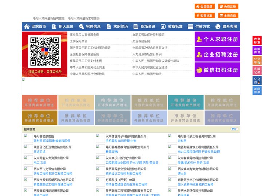The height and width of the screenshot is (196, 262).
Task: Open 失业保险条例 link
Action: tap(141, 41)
